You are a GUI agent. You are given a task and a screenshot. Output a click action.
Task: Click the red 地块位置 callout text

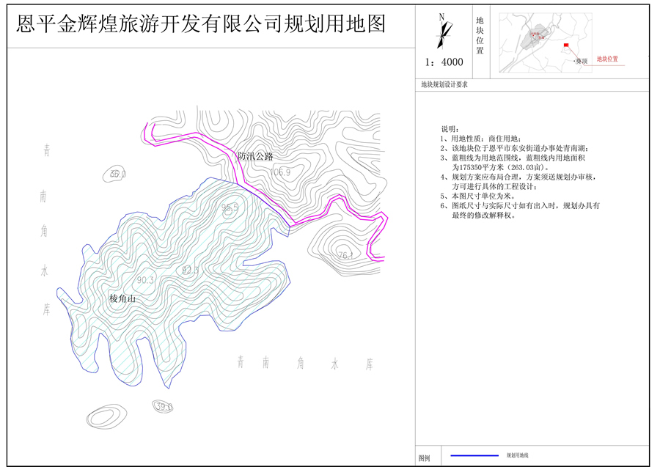coord(607,59)
